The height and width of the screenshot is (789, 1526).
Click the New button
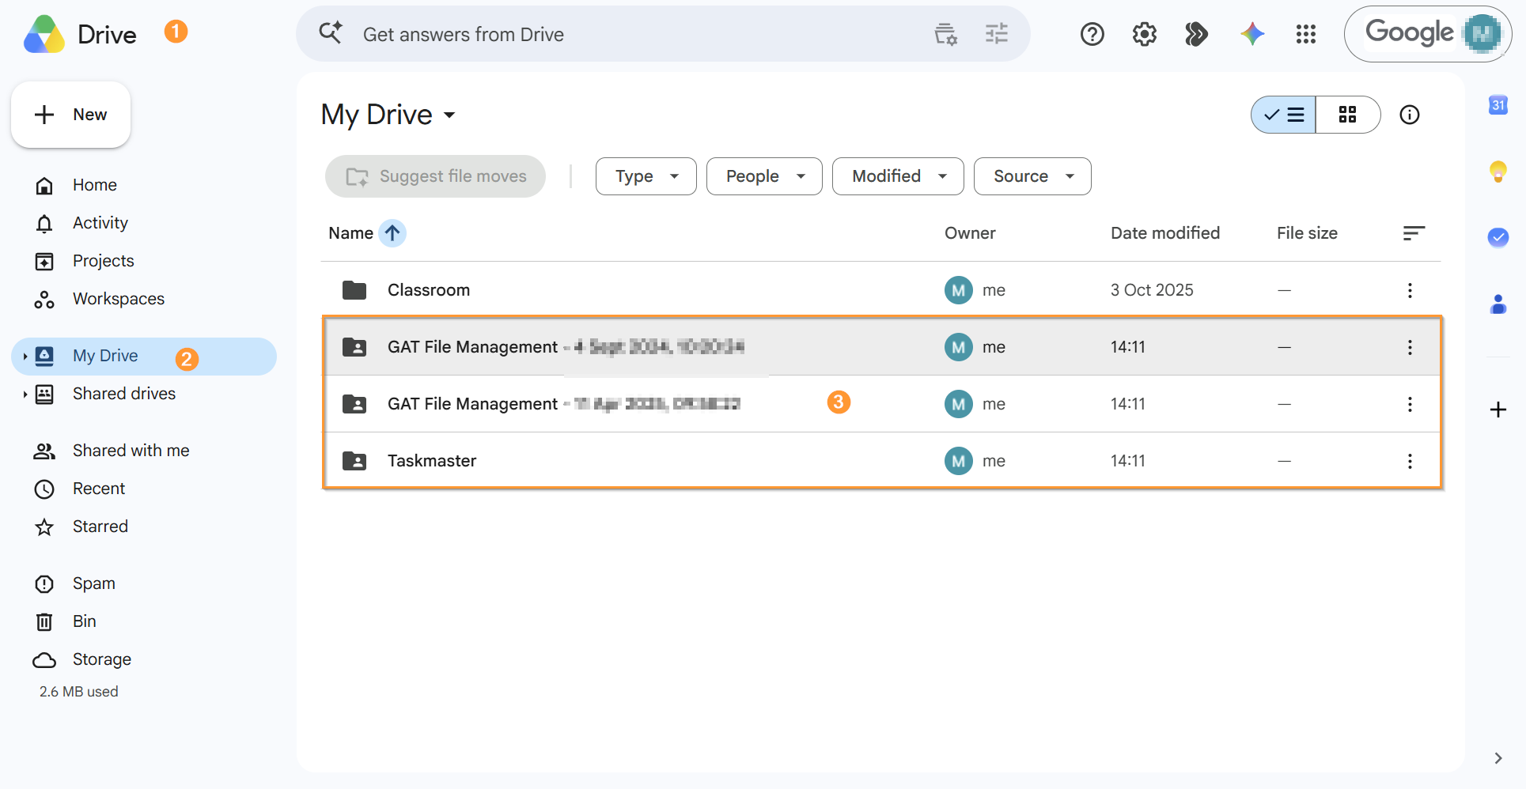[x=70, y=115]
